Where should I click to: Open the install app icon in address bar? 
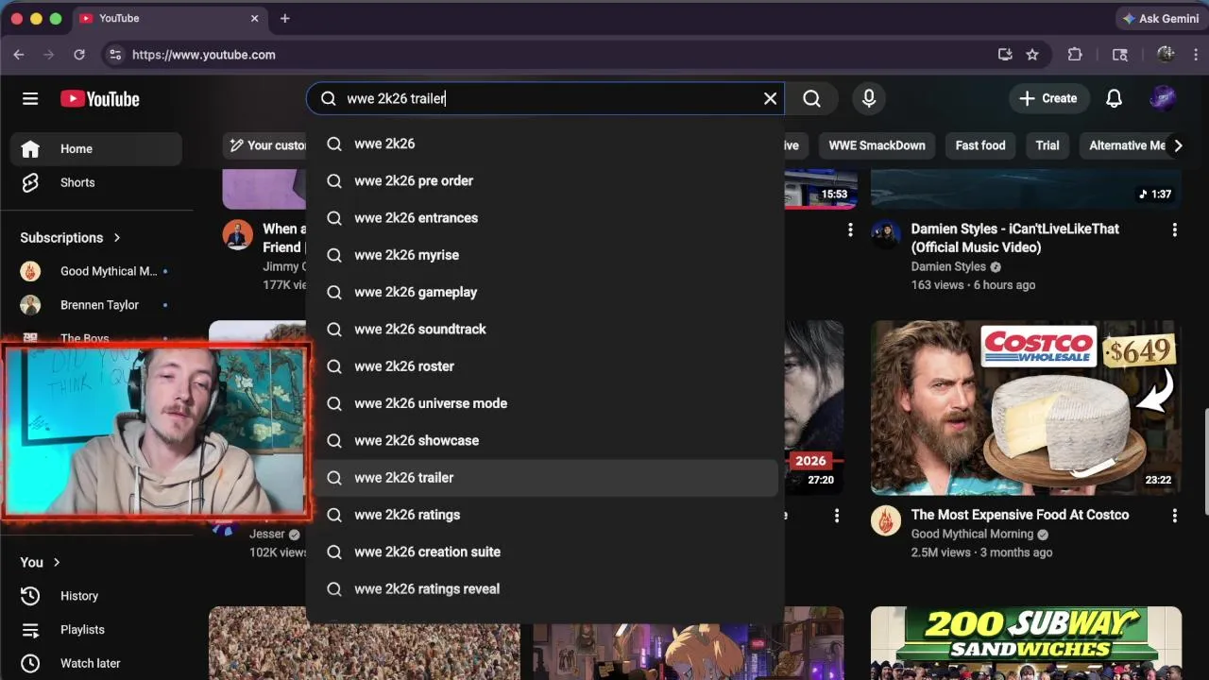tap(1005, 55)
